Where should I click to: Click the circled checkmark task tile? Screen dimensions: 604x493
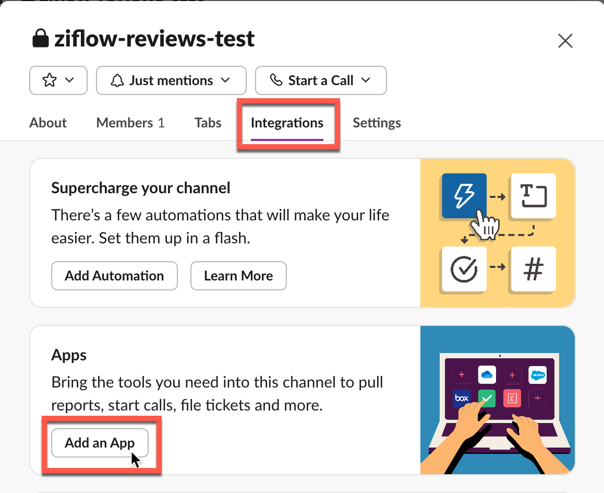click(464, 269)
